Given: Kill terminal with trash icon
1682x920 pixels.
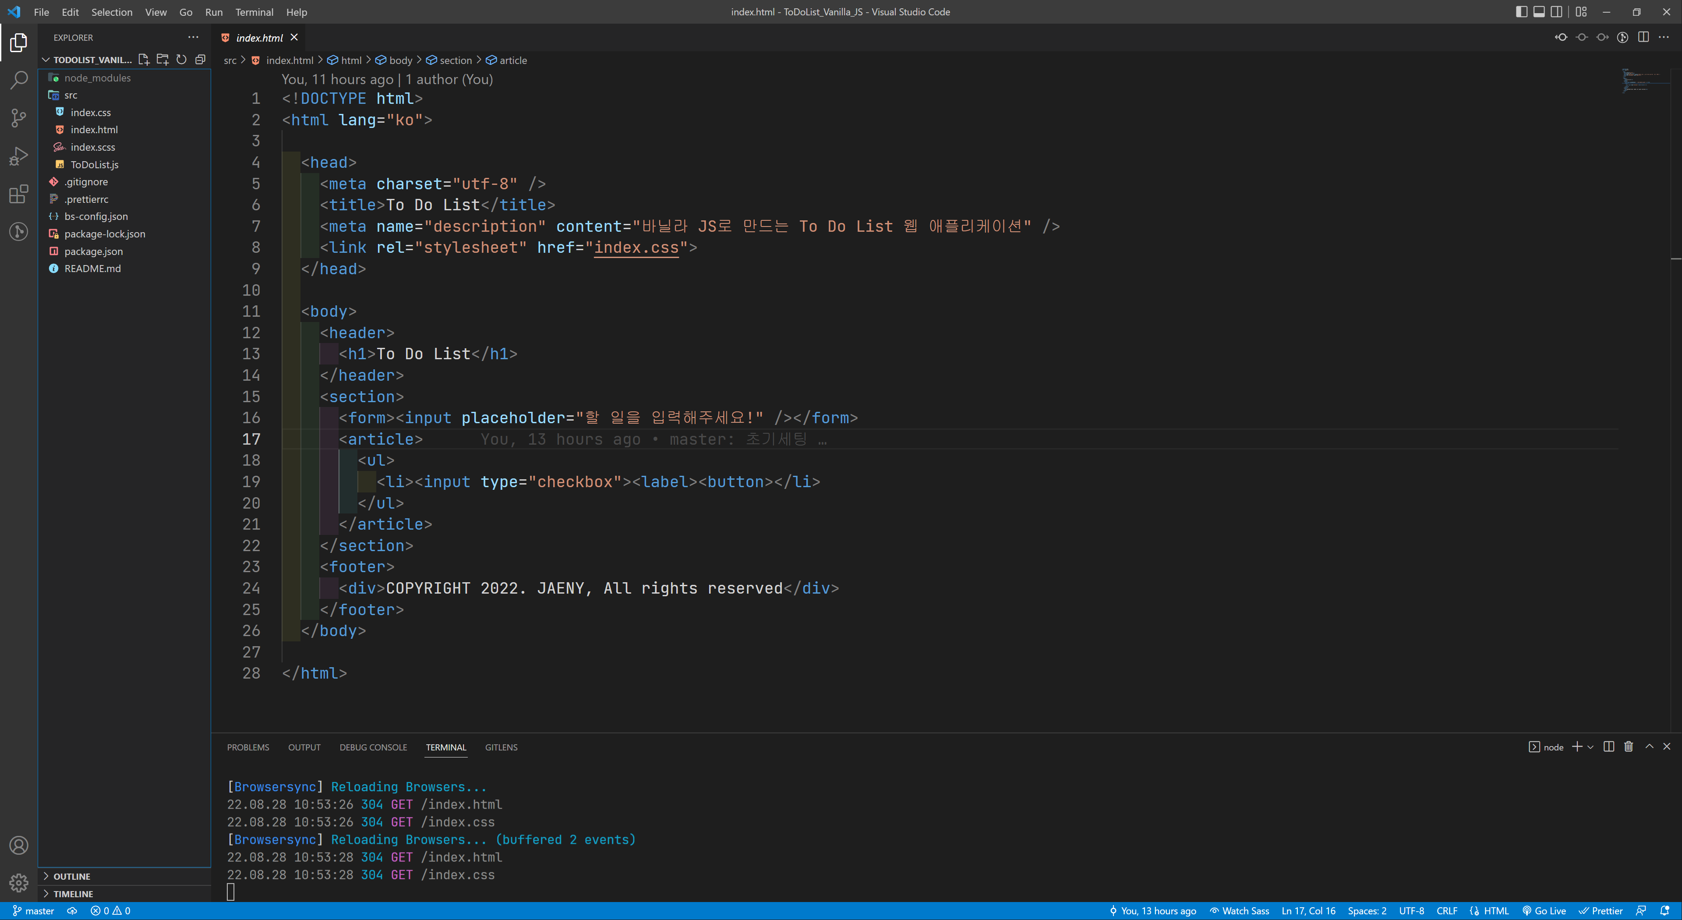Looking at the screenshot, I should 1629,747.
